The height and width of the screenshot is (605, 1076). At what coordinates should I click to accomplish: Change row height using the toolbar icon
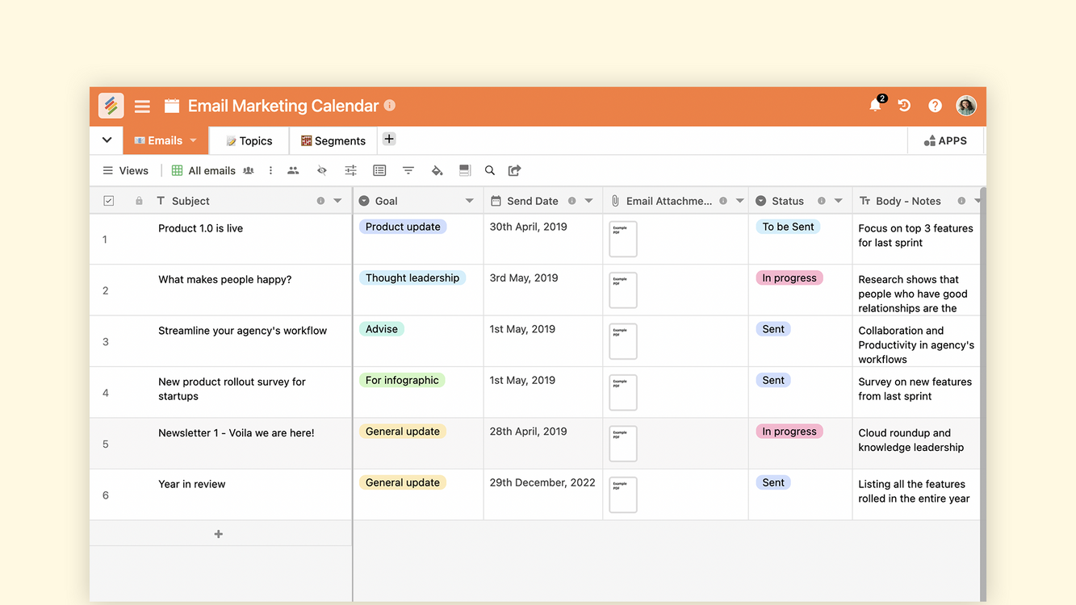coord(465,170)
